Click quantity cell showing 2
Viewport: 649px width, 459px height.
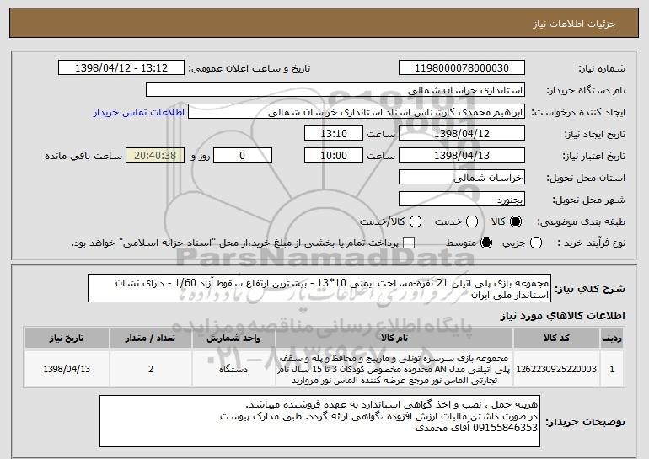pyautogui.click(x=150, y=369)
